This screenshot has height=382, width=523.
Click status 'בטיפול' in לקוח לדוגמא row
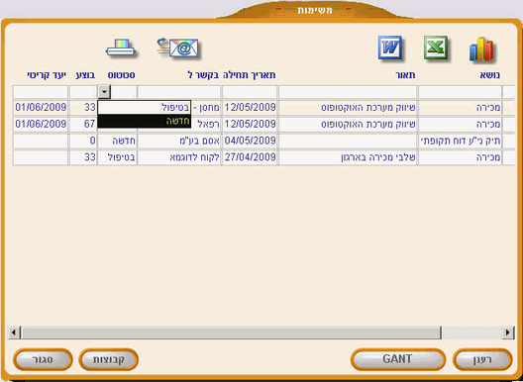click(x=117, y=157)
